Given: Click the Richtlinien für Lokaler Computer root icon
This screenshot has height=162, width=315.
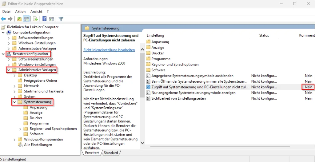Looking at the screenshot, I should click(x=3, y=27).
